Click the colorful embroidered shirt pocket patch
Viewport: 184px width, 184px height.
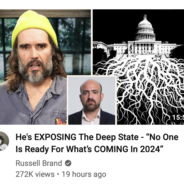61,121
